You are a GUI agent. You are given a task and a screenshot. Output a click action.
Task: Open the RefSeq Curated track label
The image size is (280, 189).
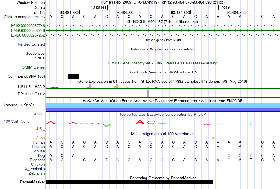tap(31, 44)
